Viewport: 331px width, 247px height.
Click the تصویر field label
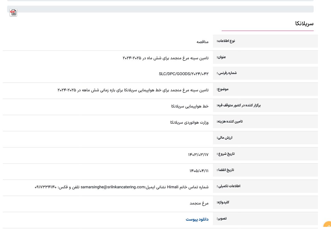221,219
